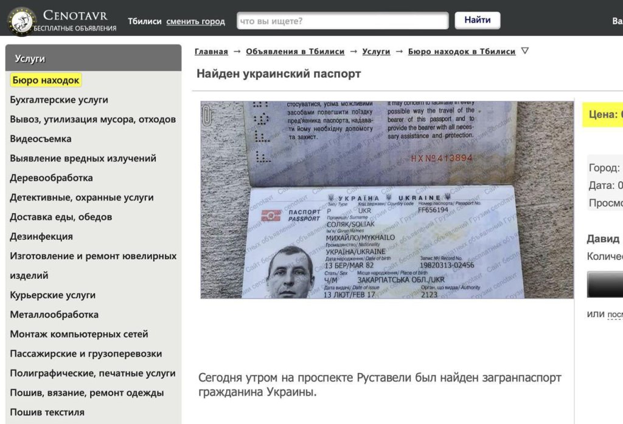This screenshot has width=623, height=424.
Task: Select the Курьерские услуги category
Action: pyautogui.click(x=52, y=295)
